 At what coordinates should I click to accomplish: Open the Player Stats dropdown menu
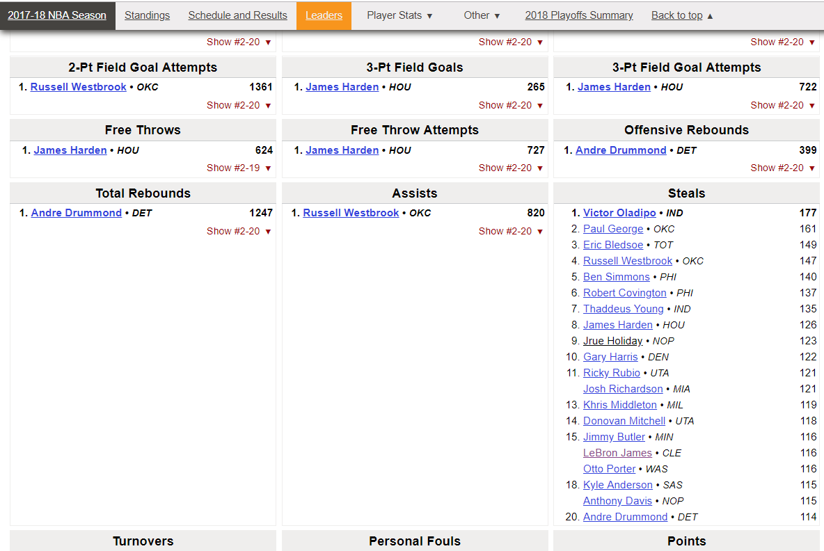point(399,15)
